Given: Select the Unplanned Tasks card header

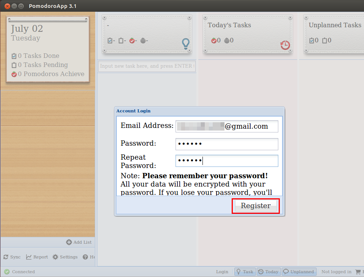Looking at the screenshot, I should [x=335, y=25].
